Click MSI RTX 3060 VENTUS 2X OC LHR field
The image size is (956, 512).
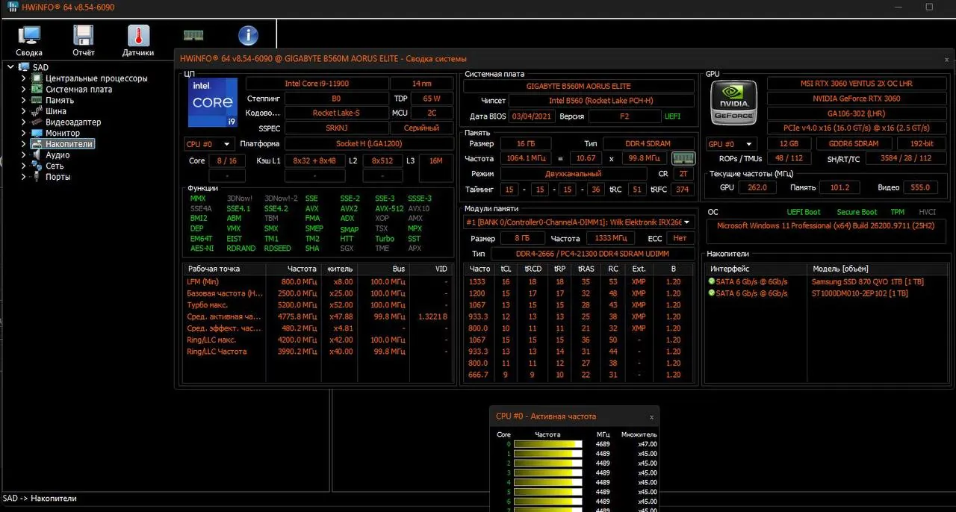click(x=857, y=84)
